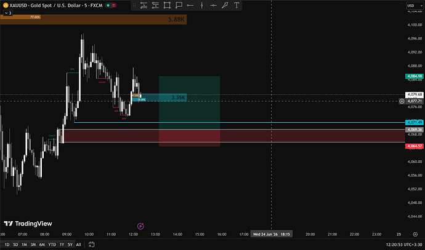Select the vertical line tool

(x=201, y=5)
